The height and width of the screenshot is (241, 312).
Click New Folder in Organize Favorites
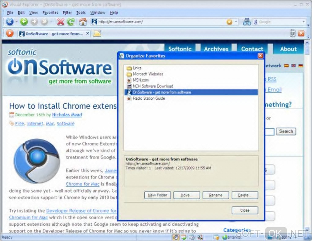click(158, 195)
